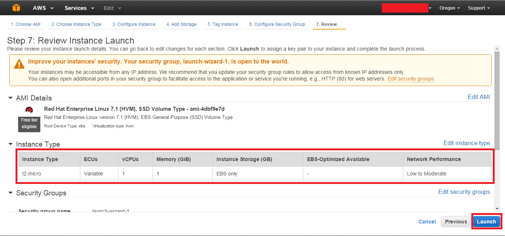Screen dimensions: 505x236
Task: Click the Low to Moderate network cell
Action: pos(447,174)
